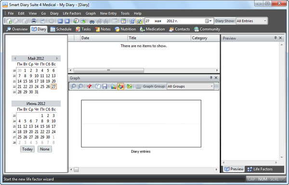Close the Graph panel
Viewport: 289px width, 185px height.
[x=216, y=78]
